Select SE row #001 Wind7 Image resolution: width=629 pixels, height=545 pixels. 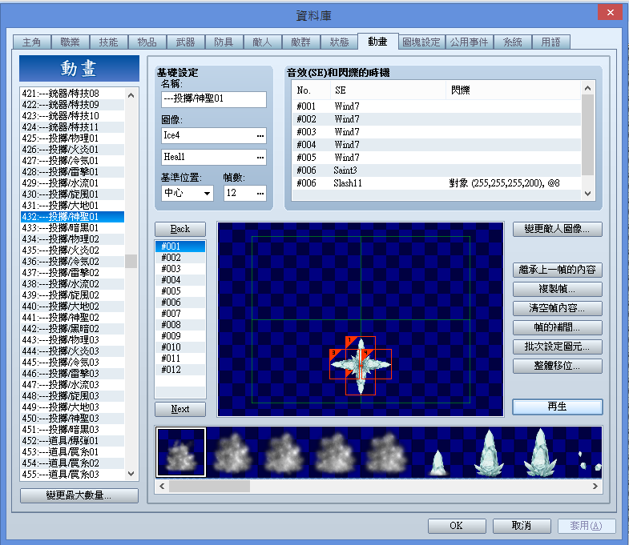click(x=437, y=106)
